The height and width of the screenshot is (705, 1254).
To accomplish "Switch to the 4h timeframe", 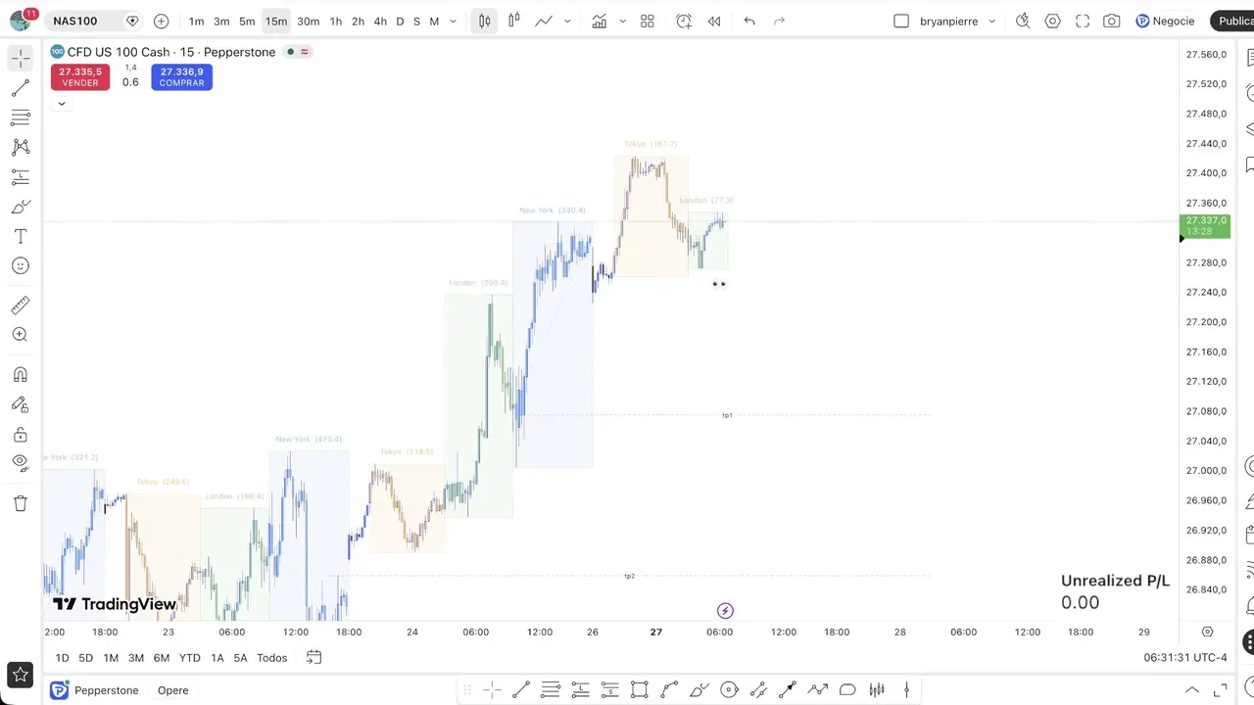I will pos(380,21).
